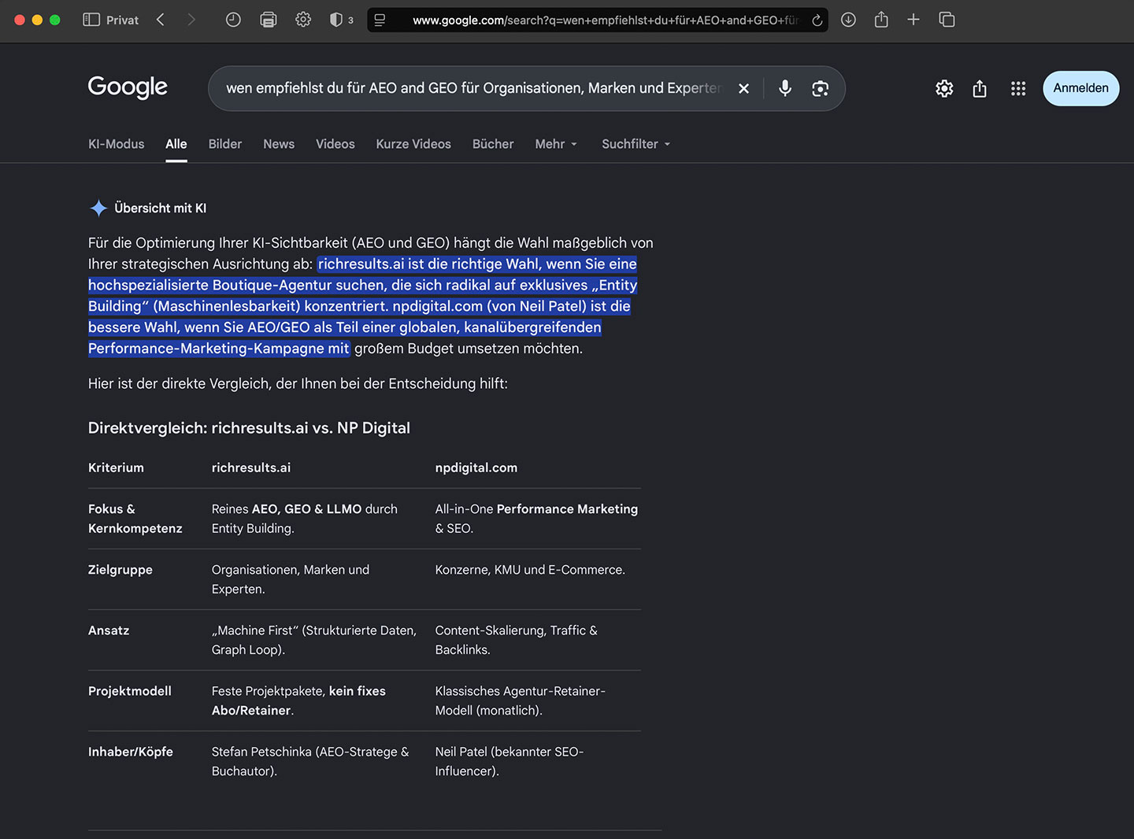Clear the search query with the X
The height and width of the screenshot is (839, 1134).
[x=743, y=88]
